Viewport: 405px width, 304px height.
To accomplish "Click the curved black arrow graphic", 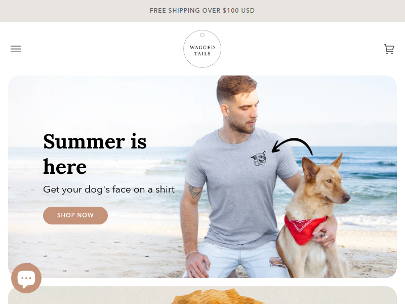I will tap(292, 146).
